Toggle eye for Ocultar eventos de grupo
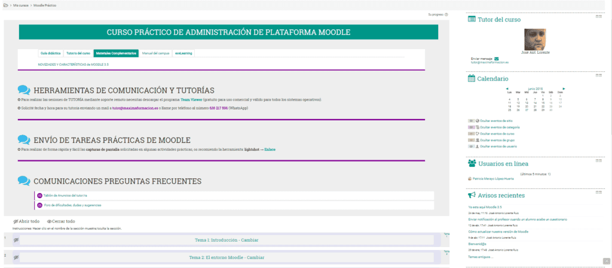Image resolution: width=612 pixels, height=268 pixels. [471, 139]
